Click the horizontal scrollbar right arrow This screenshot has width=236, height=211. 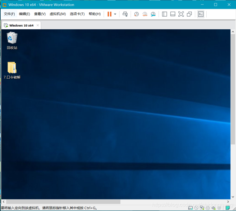tap(228, 202)
